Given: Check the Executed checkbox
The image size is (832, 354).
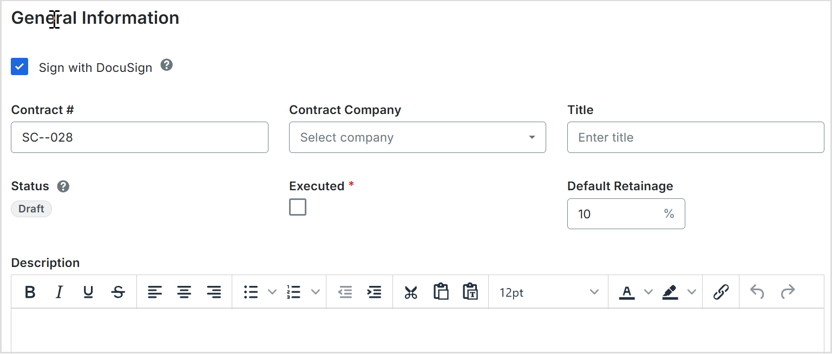Looking at the screenshot, I should 298,207.
